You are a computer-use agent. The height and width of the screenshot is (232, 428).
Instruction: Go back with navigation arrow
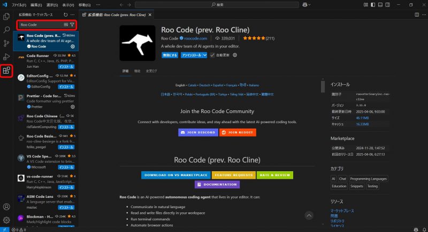[121, 5]
